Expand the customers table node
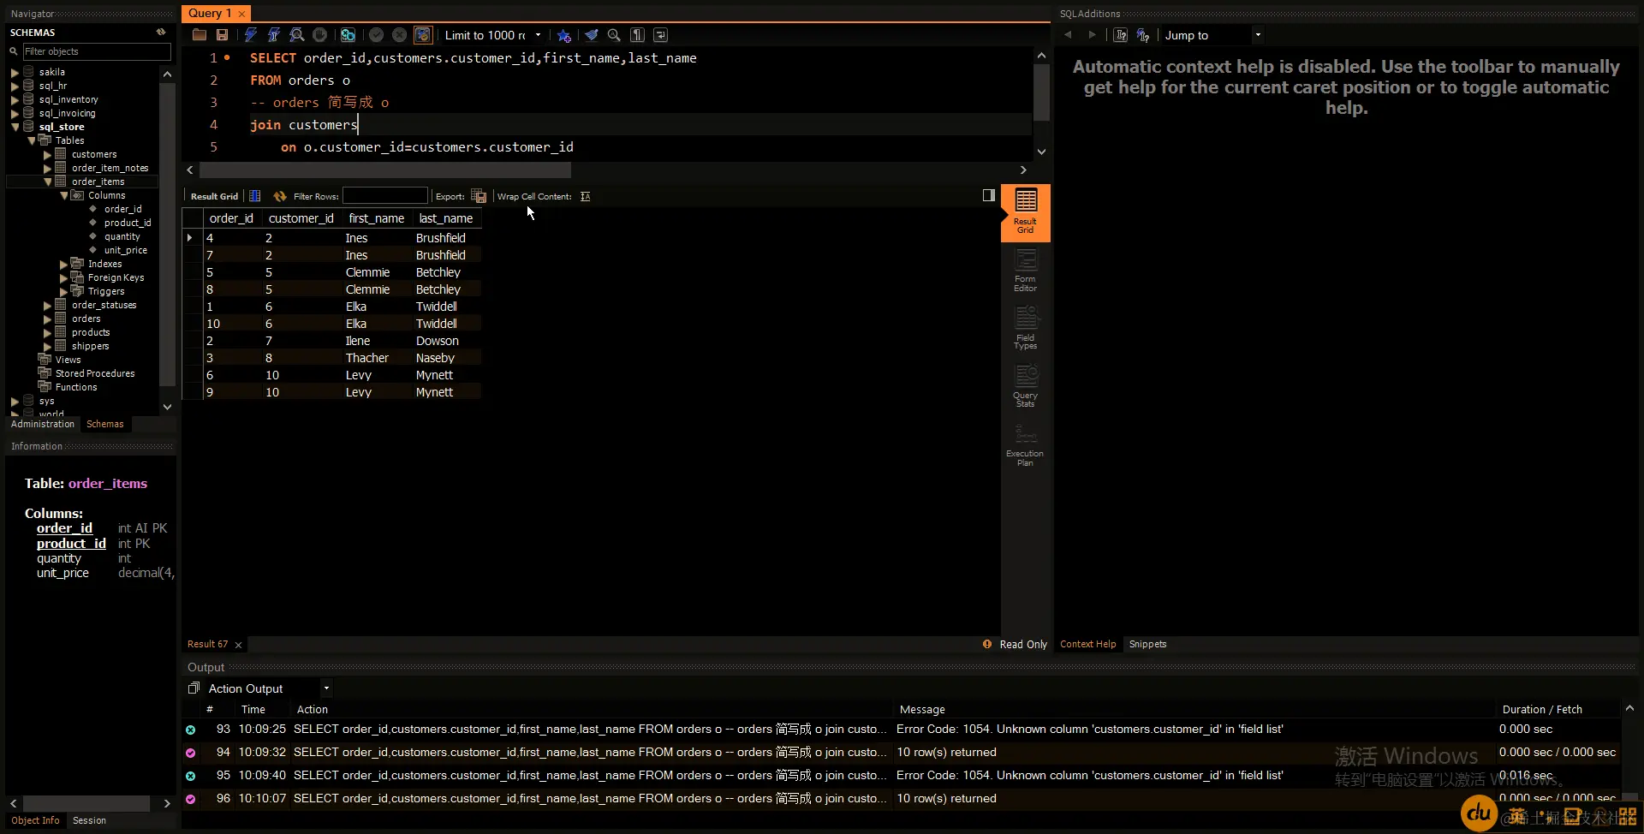Screen dimensions: 1644x834 (x=47, y=154)
